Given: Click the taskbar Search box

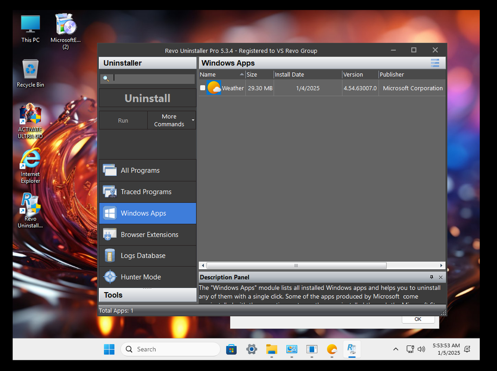Looking at the screenshot, I should pos(170,349).
